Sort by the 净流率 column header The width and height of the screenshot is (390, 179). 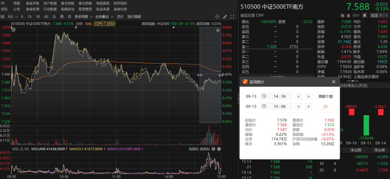pyautogui.click(x=380, y=150)
